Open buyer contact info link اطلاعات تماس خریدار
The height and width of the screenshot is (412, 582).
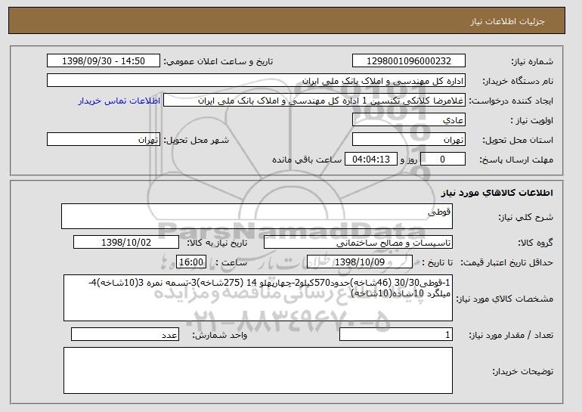[x=119, y=101]
